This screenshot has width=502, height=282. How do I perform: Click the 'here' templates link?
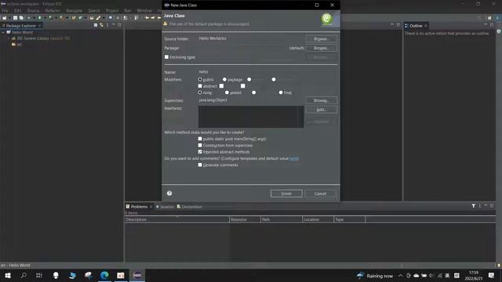click(294, 158)
